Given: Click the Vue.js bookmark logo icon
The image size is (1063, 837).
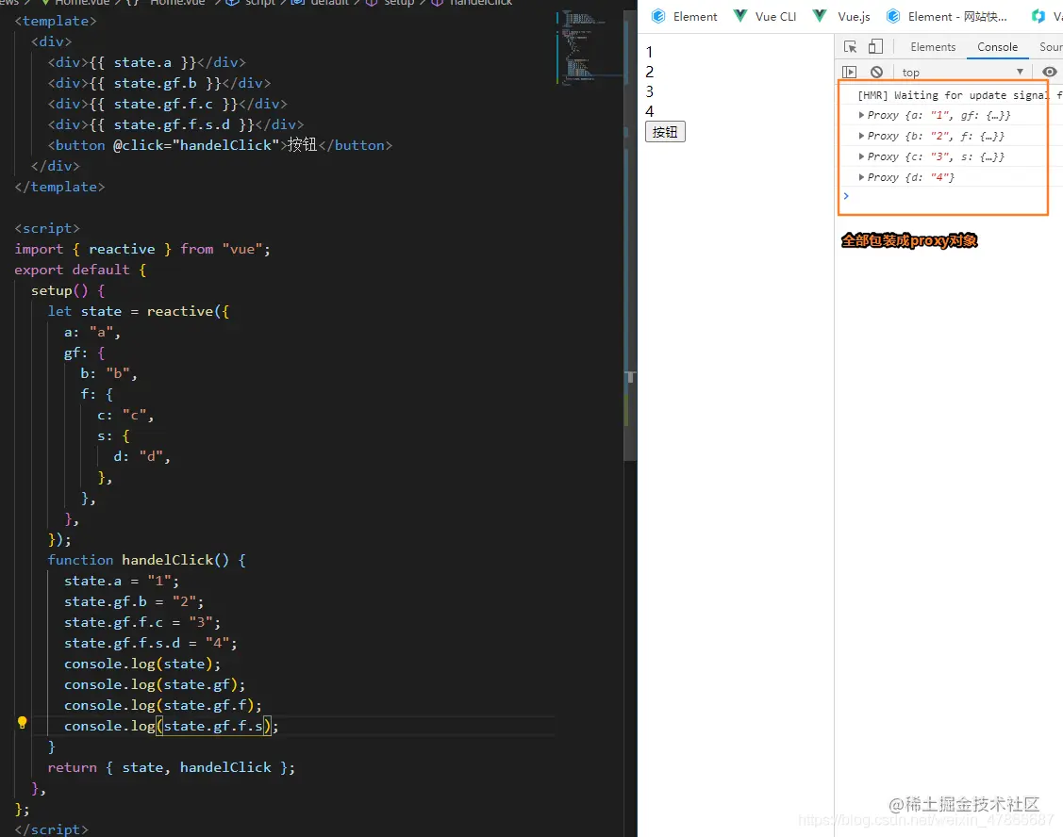Looking at the screenshot, I should [x=820, y=16].
